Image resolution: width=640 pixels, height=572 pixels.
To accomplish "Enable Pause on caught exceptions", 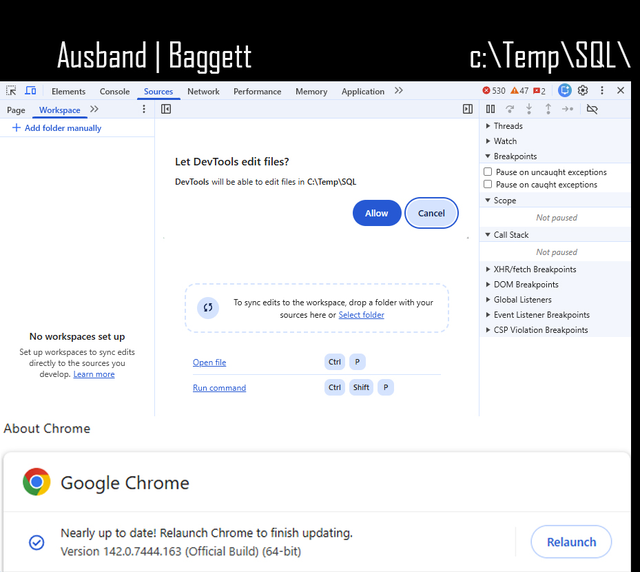I will 488,184.
